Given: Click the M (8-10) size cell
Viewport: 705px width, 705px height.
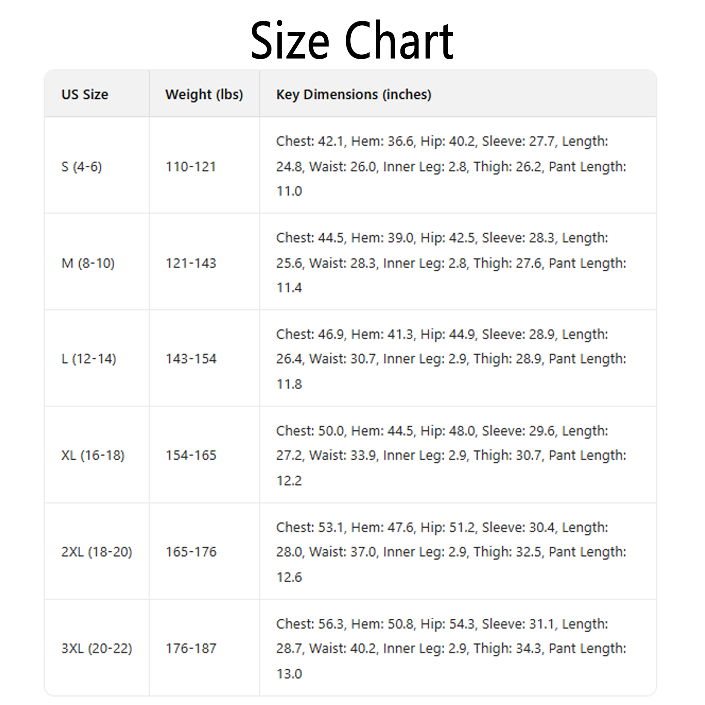Looking at the screenshot, I should pyautogui.click(x=88, y=263).
